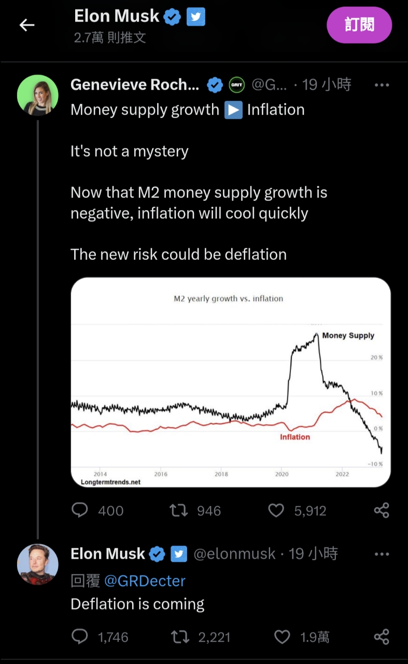Viewport: 408px width, 664px height.
Task: Open Elon Musk's reply avatar
Action: point(37,564)
